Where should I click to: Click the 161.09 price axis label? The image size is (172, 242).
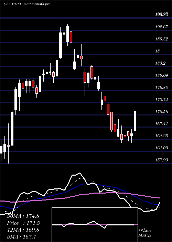(161, 148)
